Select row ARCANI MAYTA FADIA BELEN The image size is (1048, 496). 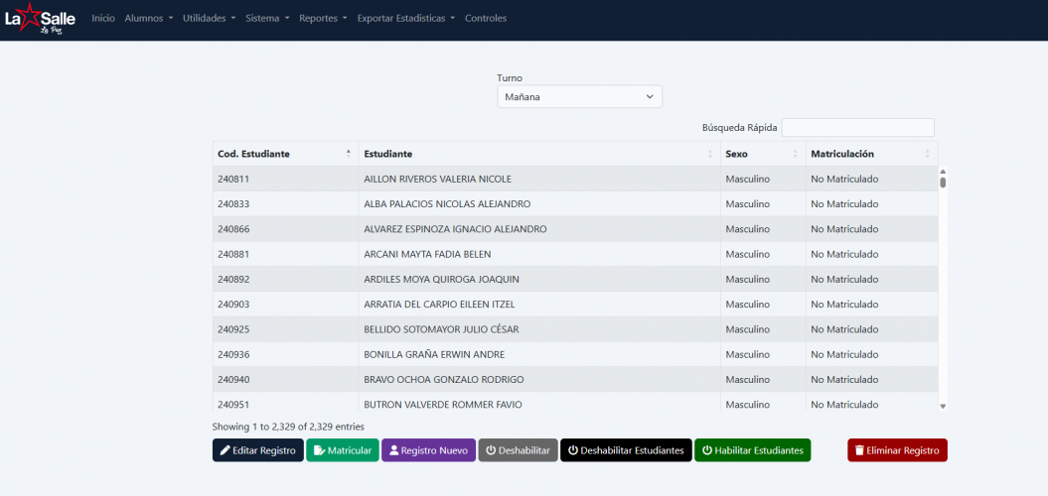point(575,254)
